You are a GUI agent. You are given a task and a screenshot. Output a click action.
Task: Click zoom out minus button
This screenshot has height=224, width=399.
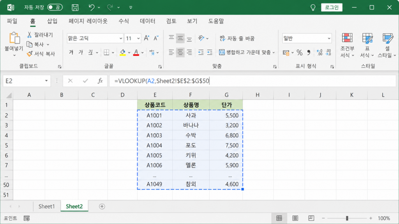coord(323,218)
